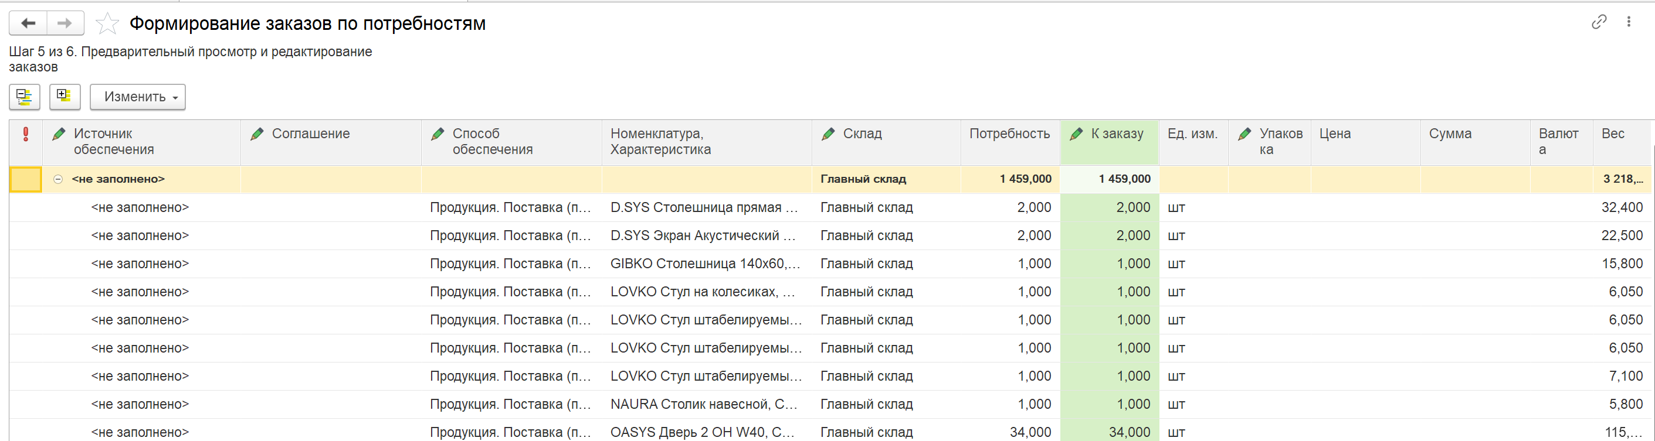Click the forward navigation arrow
This screenshot has height=441, width=1655.
(x=65, y=24)
